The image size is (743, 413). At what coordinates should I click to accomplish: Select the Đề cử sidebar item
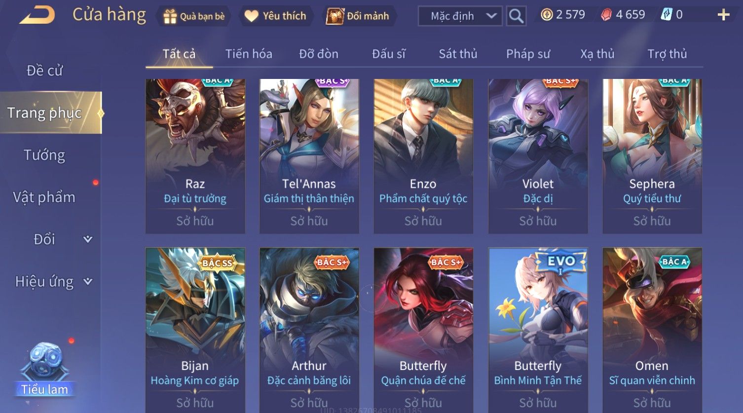[x=44, y=71]
